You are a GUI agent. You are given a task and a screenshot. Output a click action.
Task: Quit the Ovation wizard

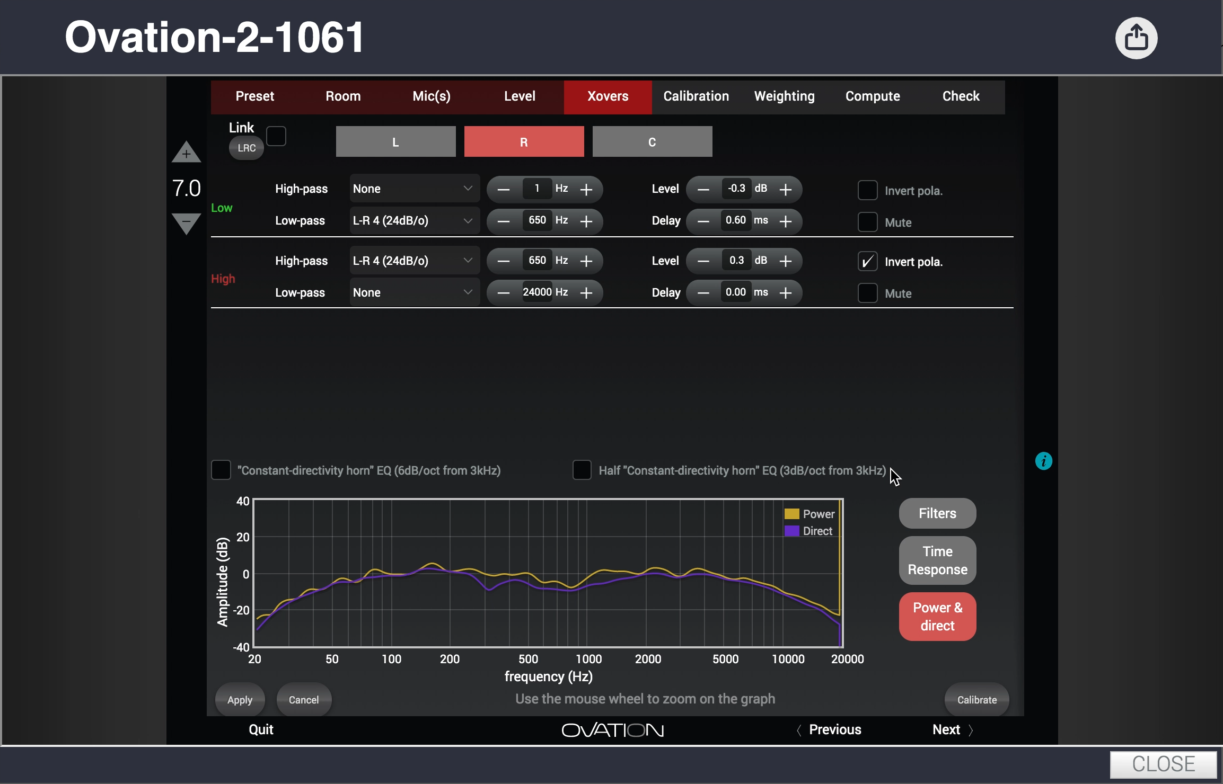pyautogui.click(x=261, y=730)
